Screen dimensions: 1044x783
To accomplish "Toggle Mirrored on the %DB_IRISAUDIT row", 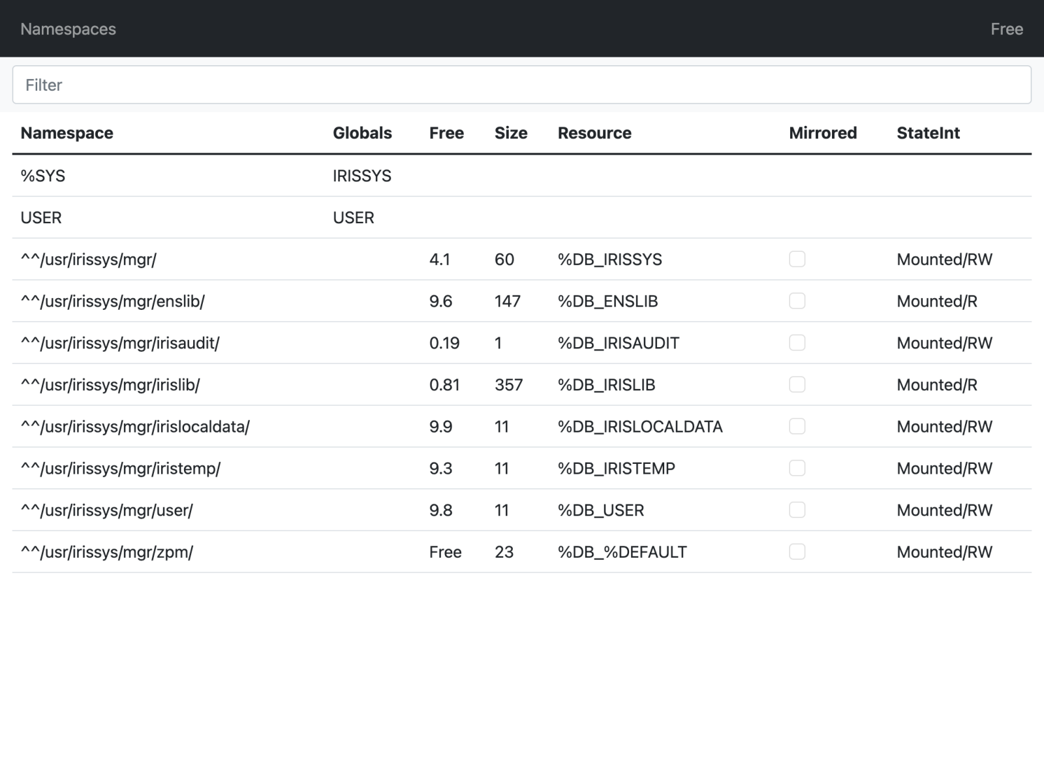I will tap(797, 343).
